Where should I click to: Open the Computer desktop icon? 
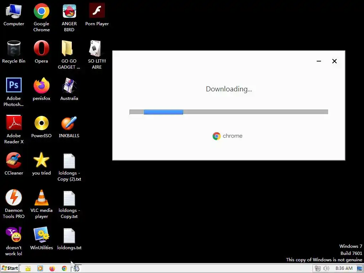14,15
